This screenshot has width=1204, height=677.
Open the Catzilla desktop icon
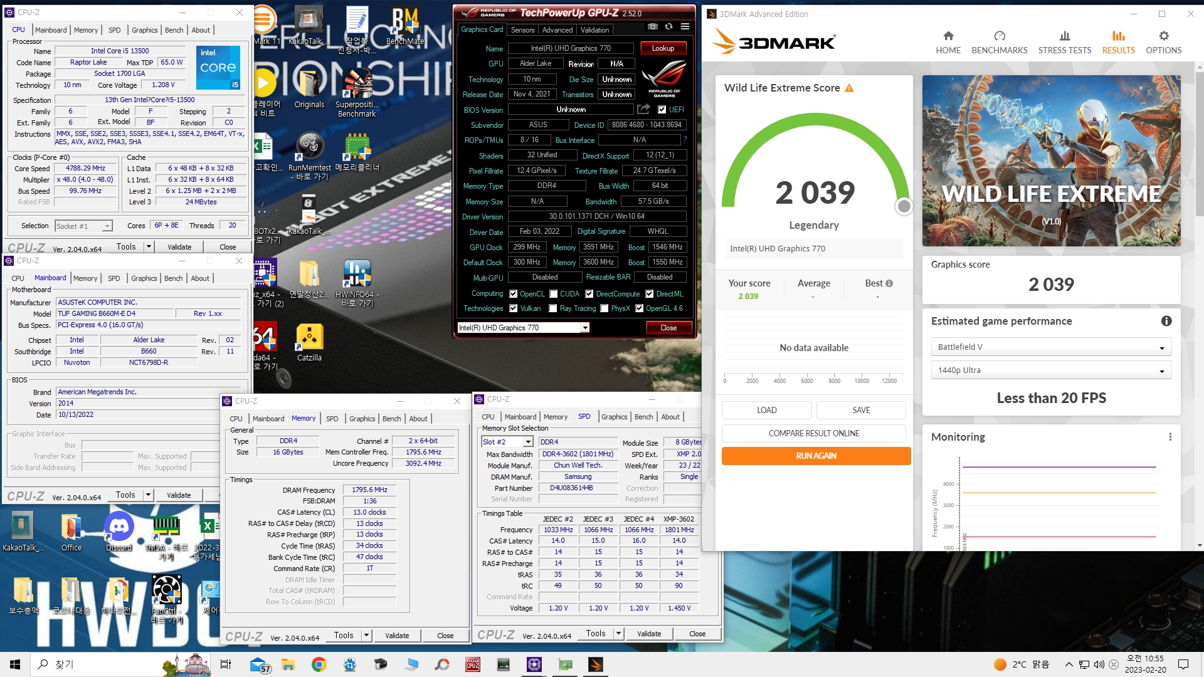point(309,342)
